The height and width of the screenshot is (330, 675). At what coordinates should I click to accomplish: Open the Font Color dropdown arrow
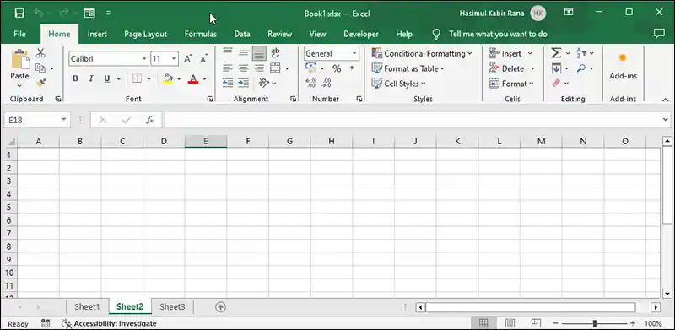[x=204, y=78]
